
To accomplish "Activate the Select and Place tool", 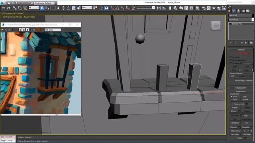I will click(79, 8).
